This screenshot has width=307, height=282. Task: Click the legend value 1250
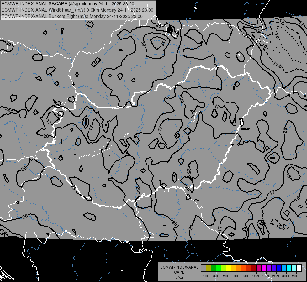pos(256,276)
